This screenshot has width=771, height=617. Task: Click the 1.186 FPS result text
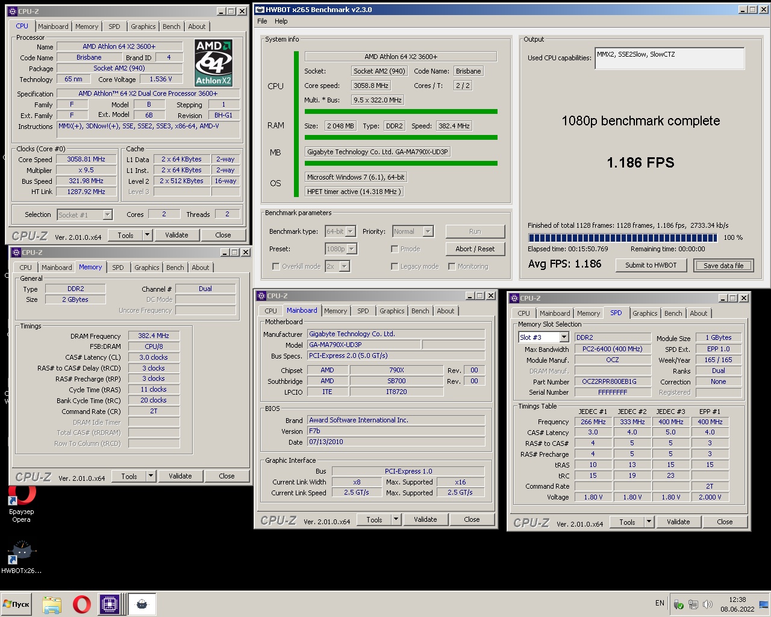coord(640,163)
